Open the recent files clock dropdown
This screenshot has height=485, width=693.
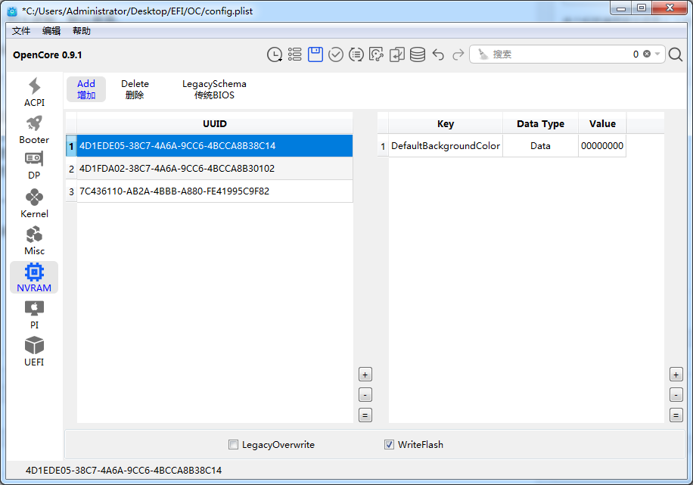(275, 54)
